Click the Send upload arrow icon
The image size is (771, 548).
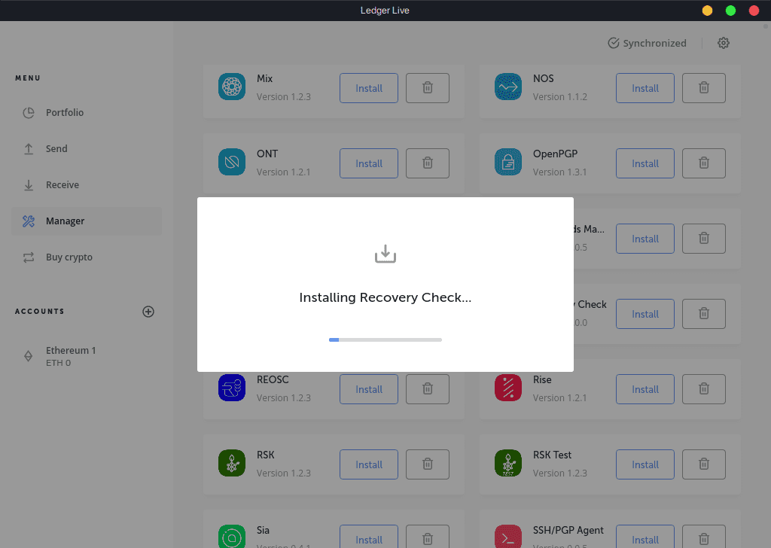point(29,149)
